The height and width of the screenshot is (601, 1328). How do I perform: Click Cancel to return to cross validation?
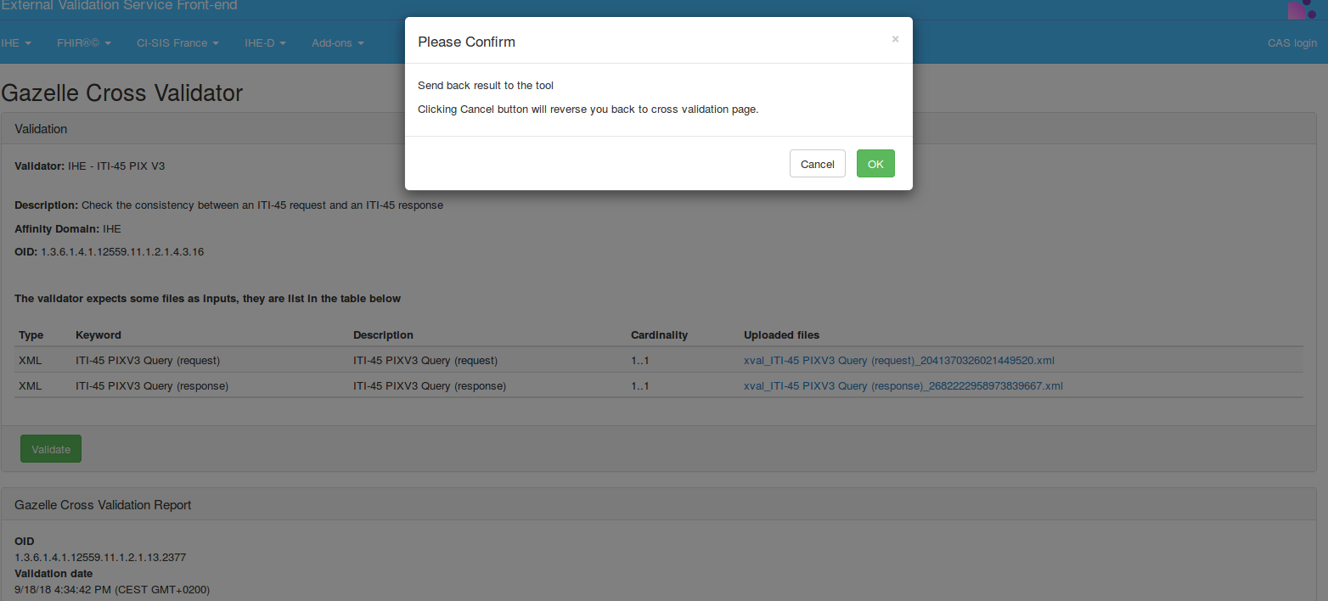tap(817, 163)
